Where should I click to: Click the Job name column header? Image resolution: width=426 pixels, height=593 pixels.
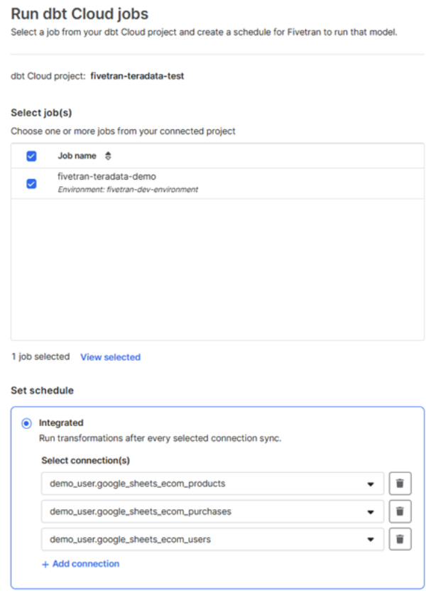77,156
